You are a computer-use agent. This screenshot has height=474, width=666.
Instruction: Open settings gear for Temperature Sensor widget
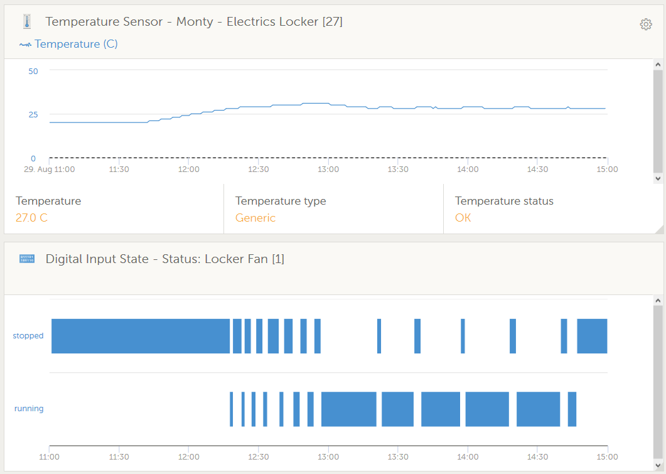pyautogui.click(x=645, y=24)
